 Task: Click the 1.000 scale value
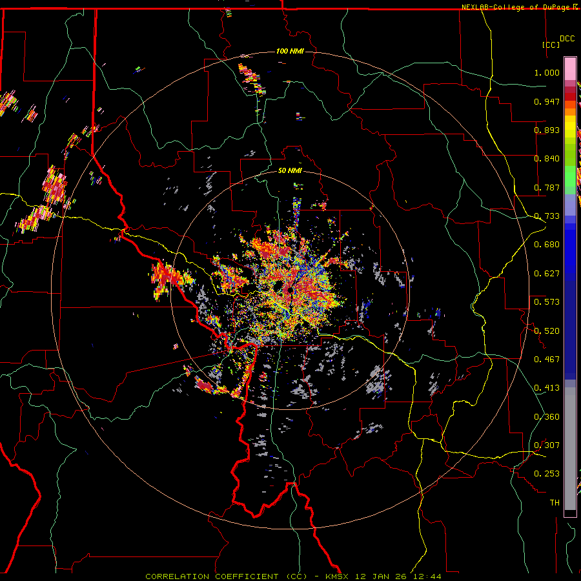point(547,72)
